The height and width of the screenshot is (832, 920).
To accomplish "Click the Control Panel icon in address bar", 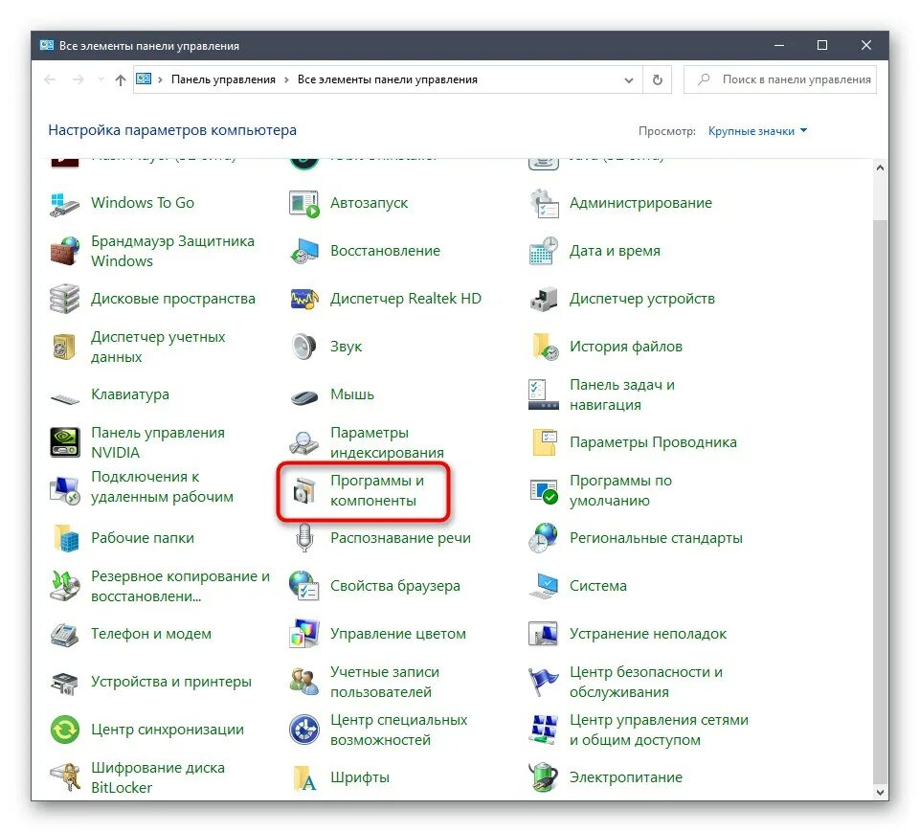I will click(x=144, y=79).
